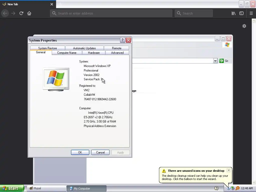This screenshot has height=192, width=256.
Task: Click the network tray icon
Action: click(233, 188)
